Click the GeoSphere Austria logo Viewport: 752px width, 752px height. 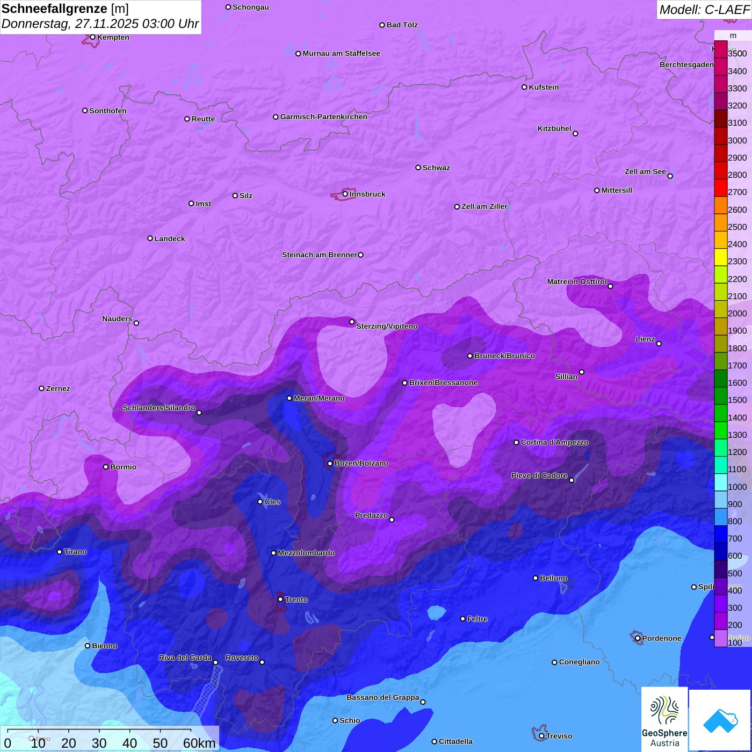pos(664,719)
